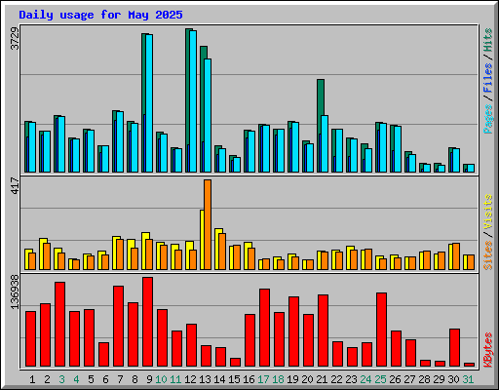Click day 9 on the x-axis
499x390 pixels.
[149, 379]
